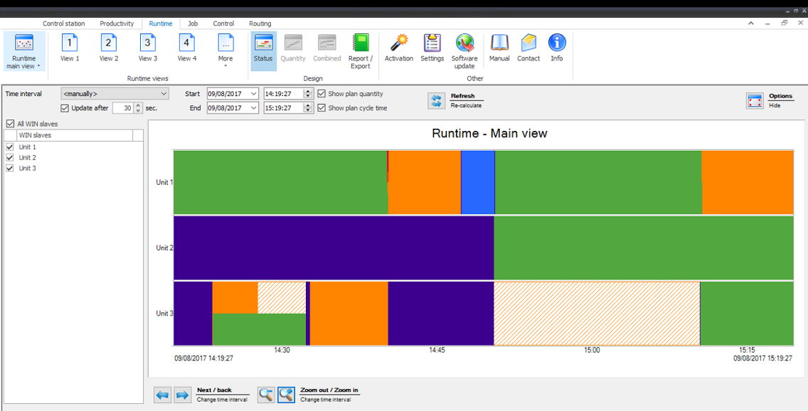Open the Report / Export icon

click(x=360, y=44)
